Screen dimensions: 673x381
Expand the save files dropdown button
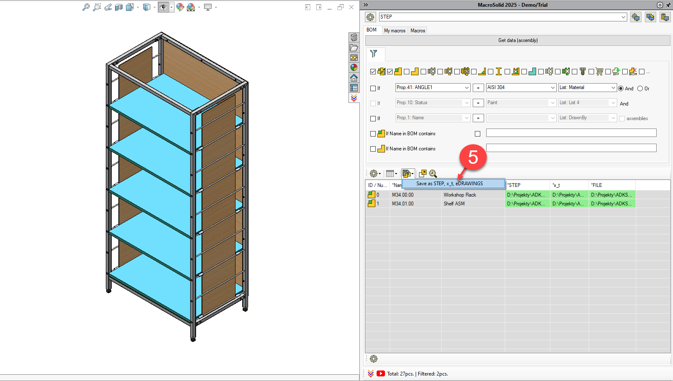click(408, 173)
